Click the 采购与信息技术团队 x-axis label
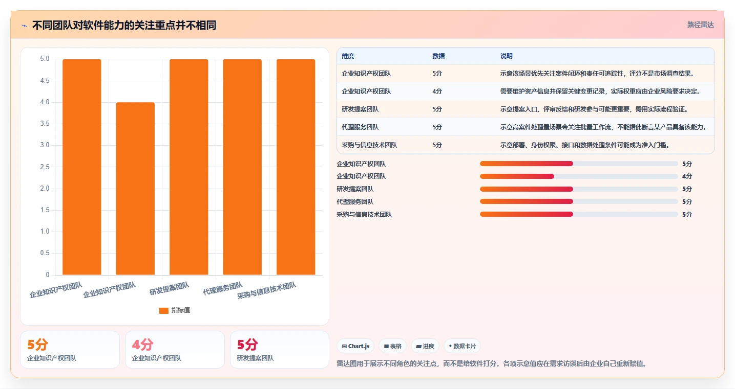Screen dimensions: 735x389 tap(267, 291)
